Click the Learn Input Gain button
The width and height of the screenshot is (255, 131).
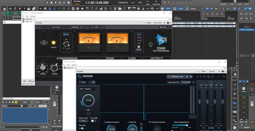(173, 82)
